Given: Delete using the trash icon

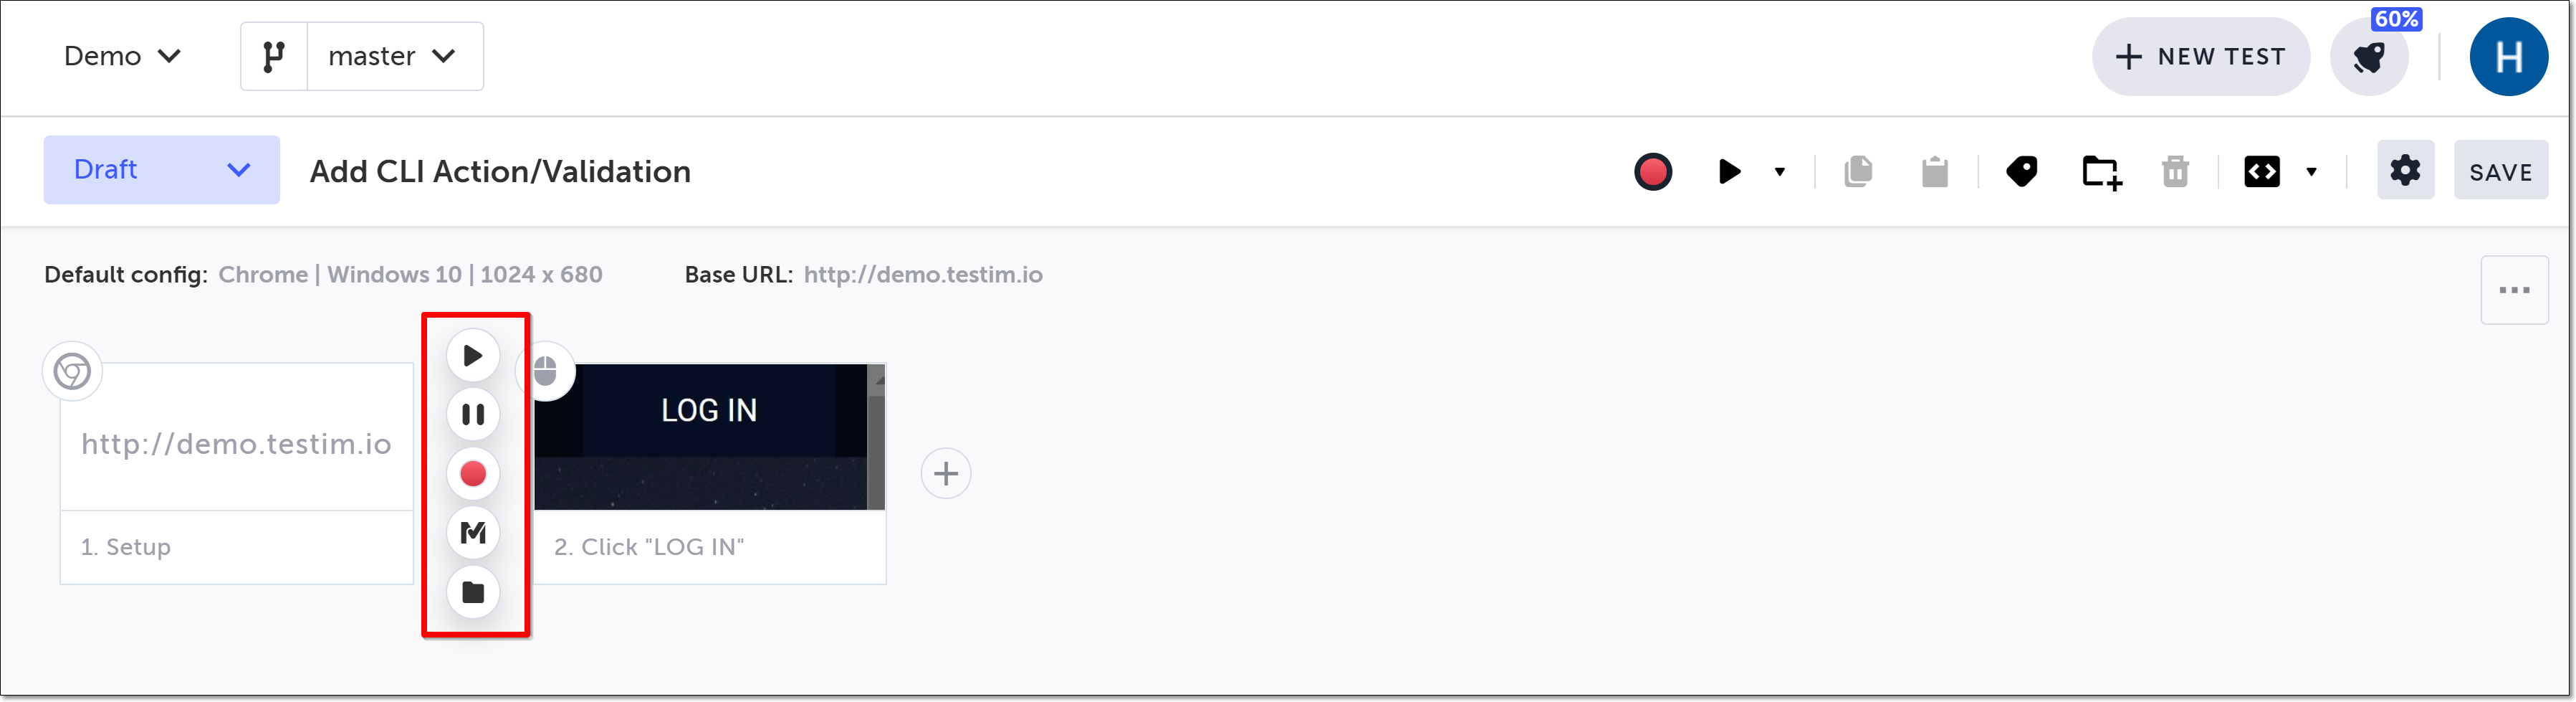Looking at the screenshot, I should (x=2176, y=172).
